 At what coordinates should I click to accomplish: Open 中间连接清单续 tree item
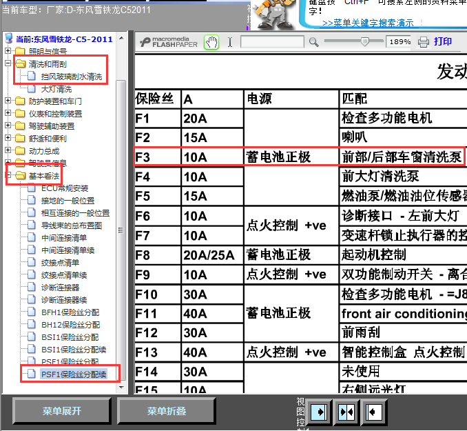point(68,250)
